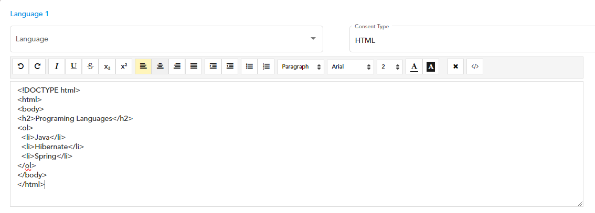Screen dimensions: 595x213
Task: Open the text highlight background color picker
Action: (431, 66)
